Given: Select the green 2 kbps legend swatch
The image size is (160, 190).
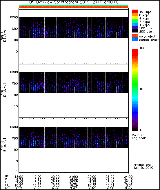Looking at the screenshot, I should [x=135, y=21].
